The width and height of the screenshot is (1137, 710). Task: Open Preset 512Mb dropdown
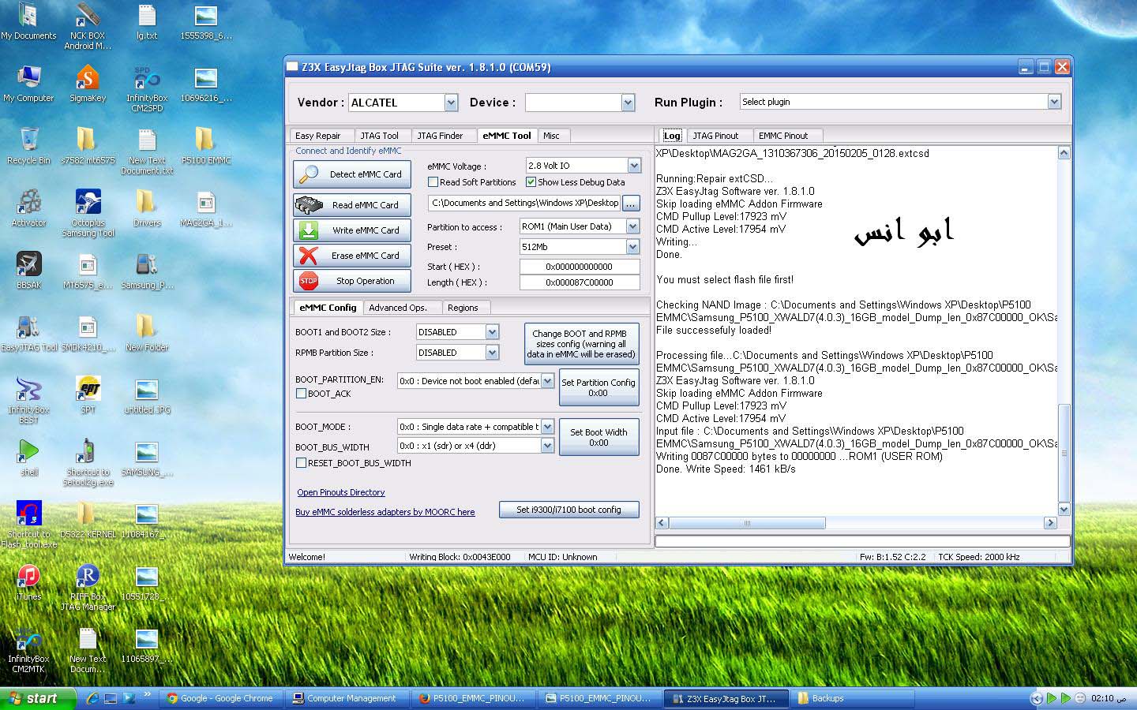tap(632, 247)
